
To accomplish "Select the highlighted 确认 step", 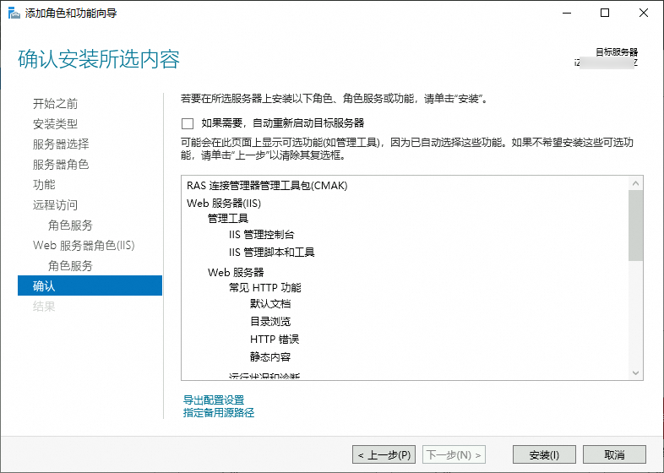I will click(x=90, y=285).
